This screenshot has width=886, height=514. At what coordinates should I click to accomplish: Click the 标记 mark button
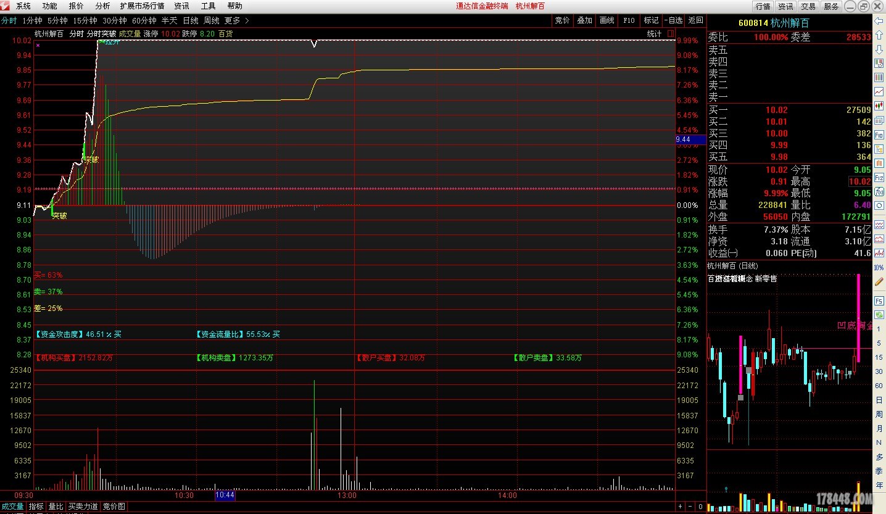click(x=651, y=20)
